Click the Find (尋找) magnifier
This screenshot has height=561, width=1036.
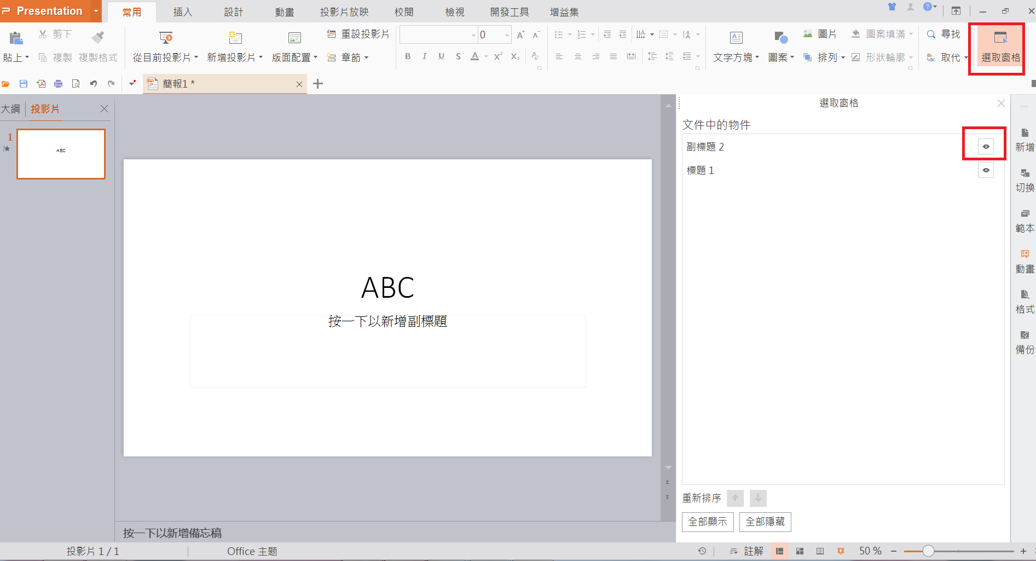(931, 34)
